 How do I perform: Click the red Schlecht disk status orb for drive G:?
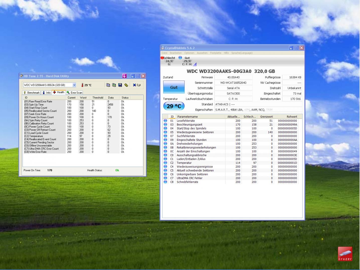coord(162,58)
